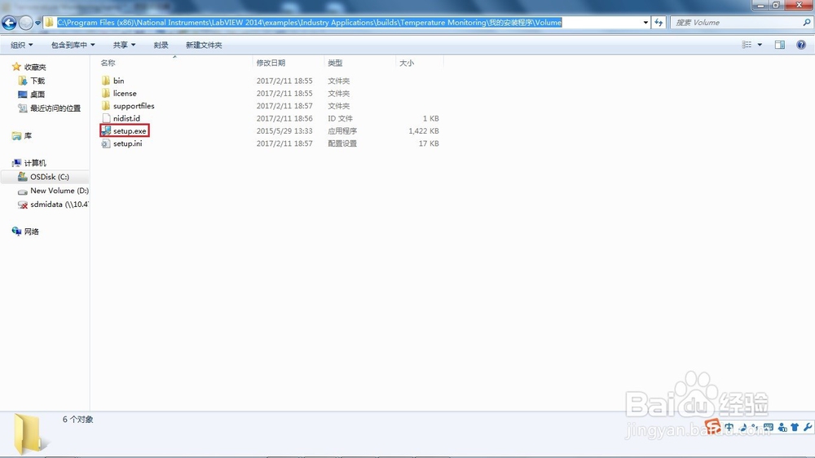The height and width of the screenshot is (458, 815).
Task: Click the 1,422 KB size cell
Action: pos(424,131)
